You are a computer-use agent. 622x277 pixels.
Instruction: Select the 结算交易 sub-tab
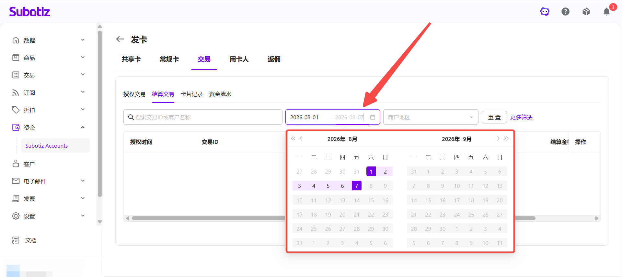(163, 94)
